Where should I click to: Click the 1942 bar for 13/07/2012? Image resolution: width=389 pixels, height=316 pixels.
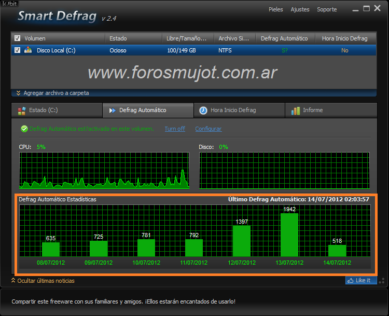tap(289, 235)
